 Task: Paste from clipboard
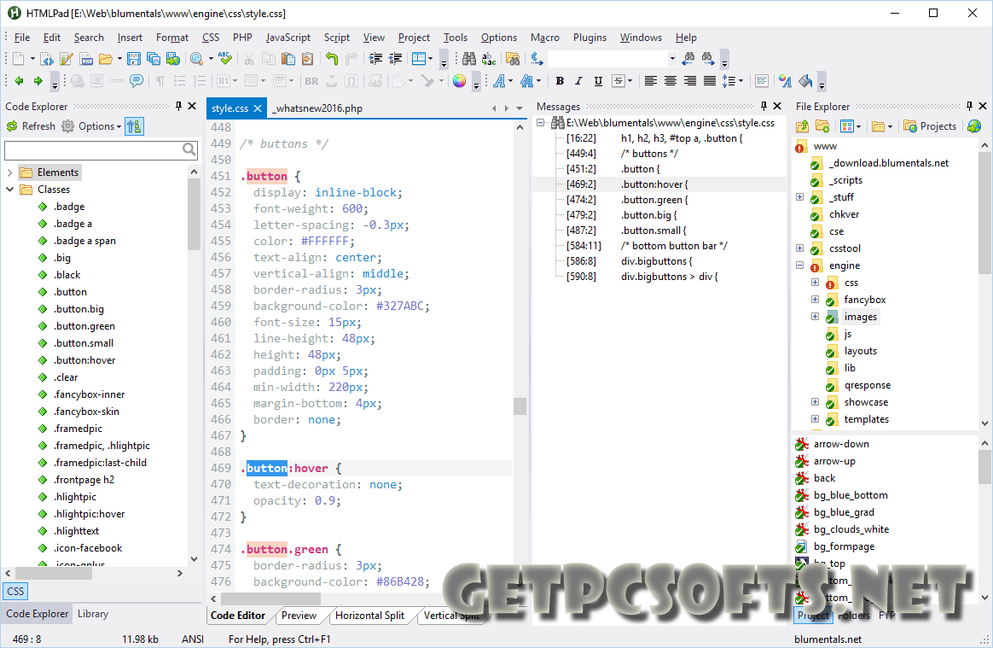pyautogui.click(x=288, y=59)
